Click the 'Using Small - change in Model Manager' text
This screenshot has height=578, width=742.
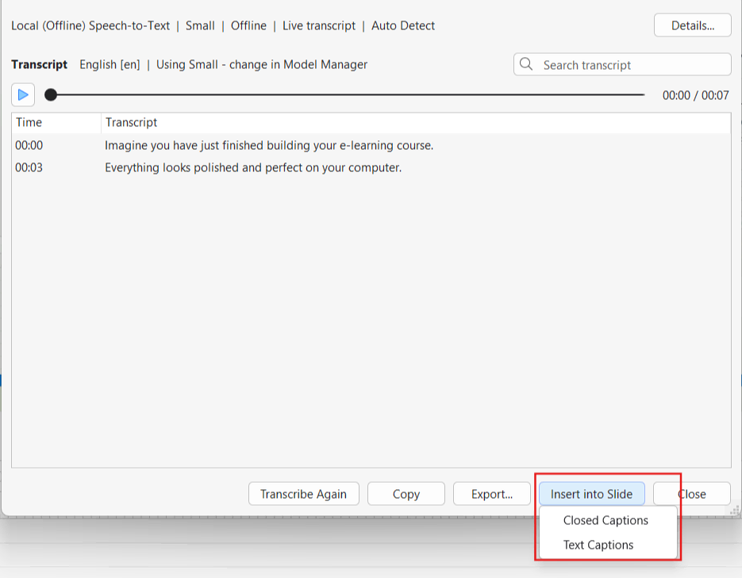click(262, 64)
